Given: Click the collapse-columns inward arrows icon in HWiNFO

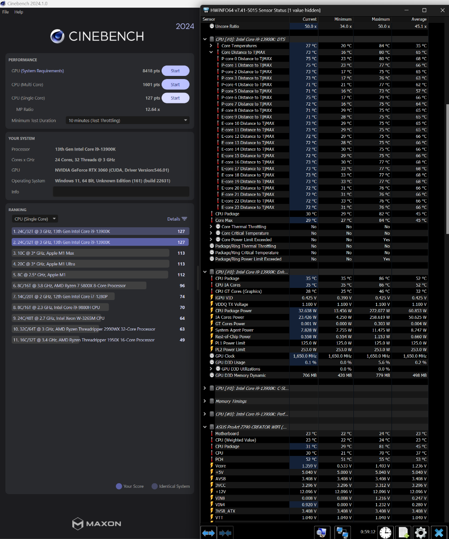Looking at the screenshot, I should [225, 533].
